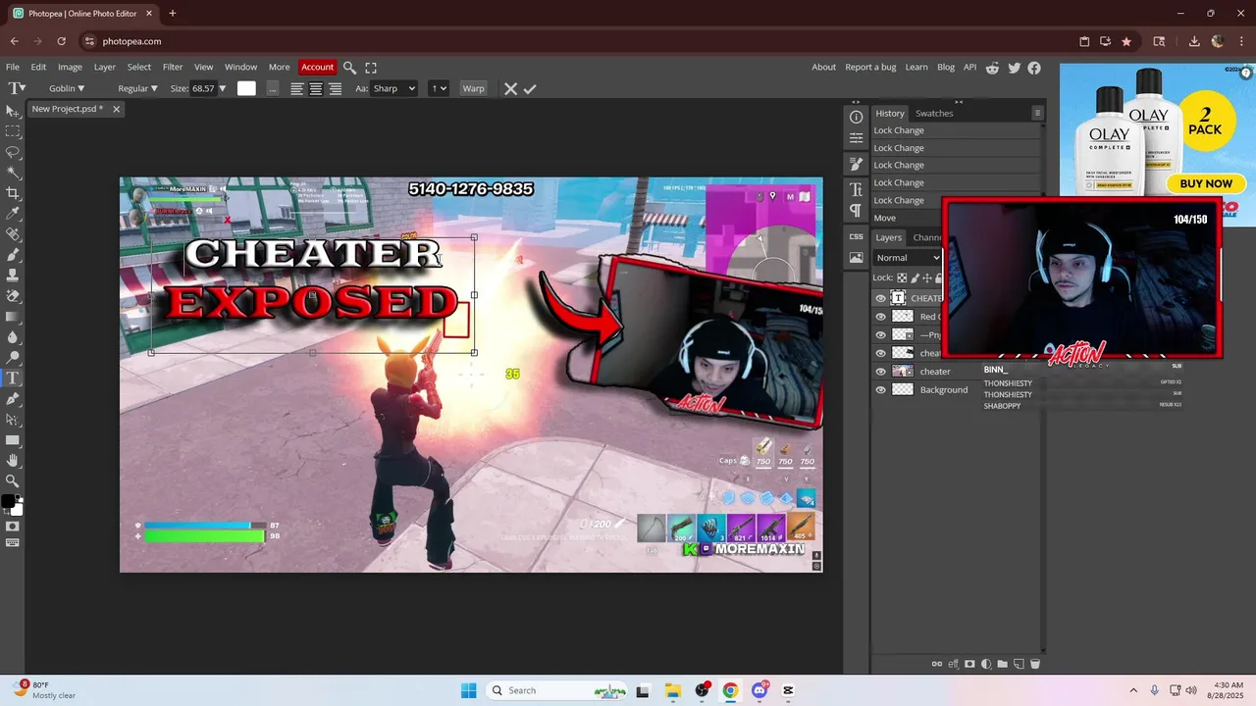Select the Magic Wand tool

click(x=13, y=173)
